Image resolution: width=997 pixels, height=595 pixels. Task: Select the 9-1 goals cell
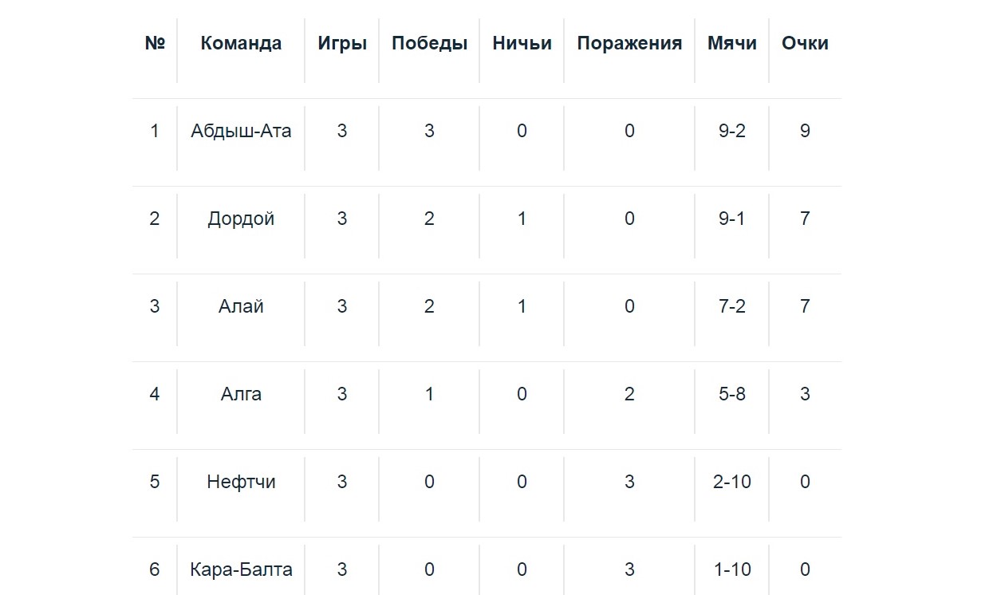731,219
